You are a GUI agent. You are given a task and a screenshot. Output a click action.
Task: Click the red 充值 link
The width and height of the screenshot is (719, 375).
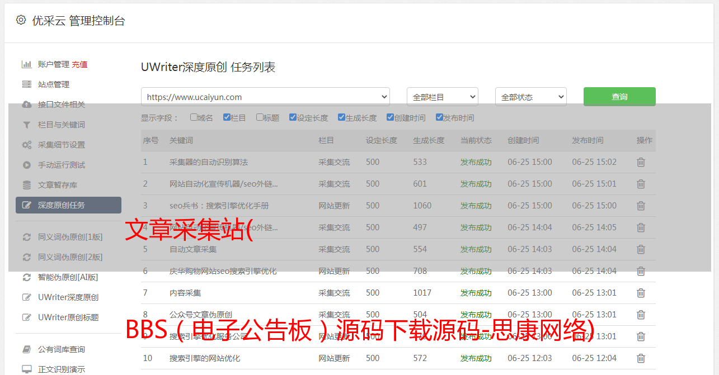(79, 64)
